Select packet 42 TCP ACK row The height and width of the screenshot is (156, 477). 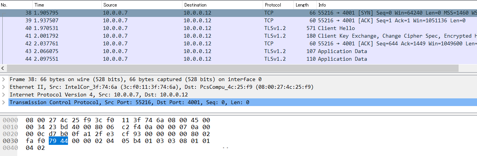click(x=238, y=43)
